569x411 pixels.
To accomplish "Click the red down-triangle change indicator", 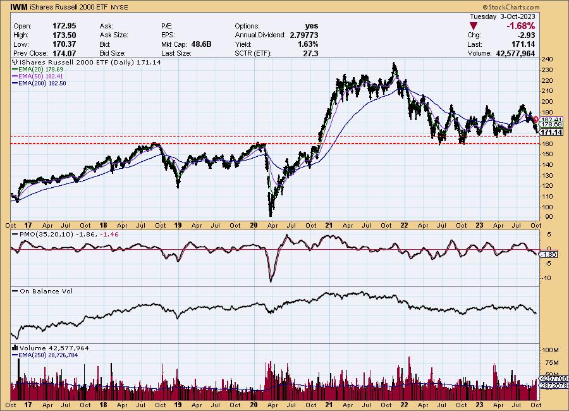I will pyautogui.click(x=473, y=26).
